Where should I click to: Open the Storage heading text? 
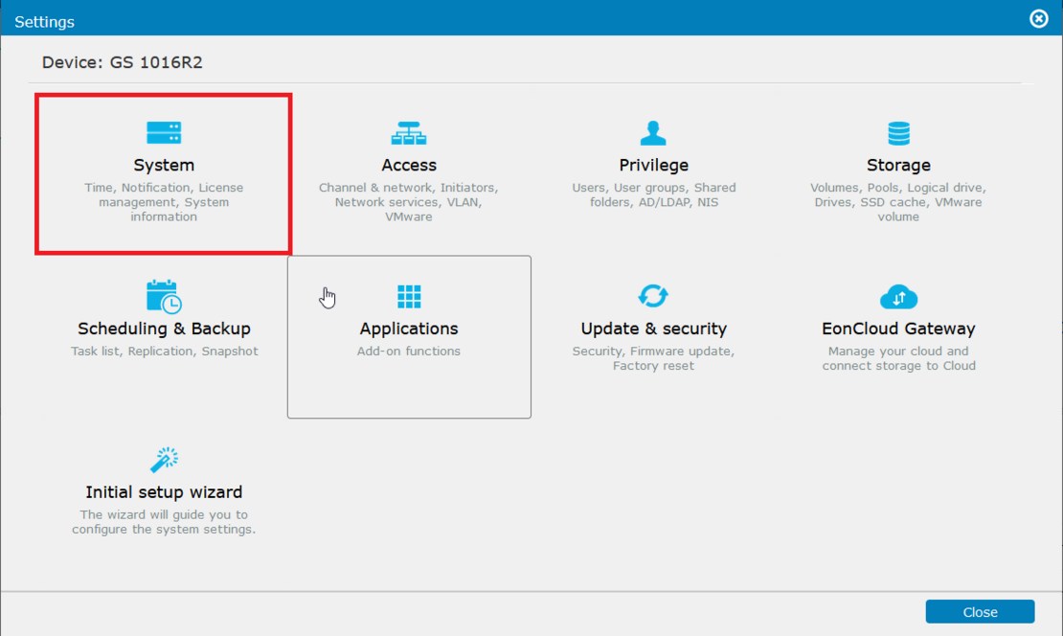(898, 166)
